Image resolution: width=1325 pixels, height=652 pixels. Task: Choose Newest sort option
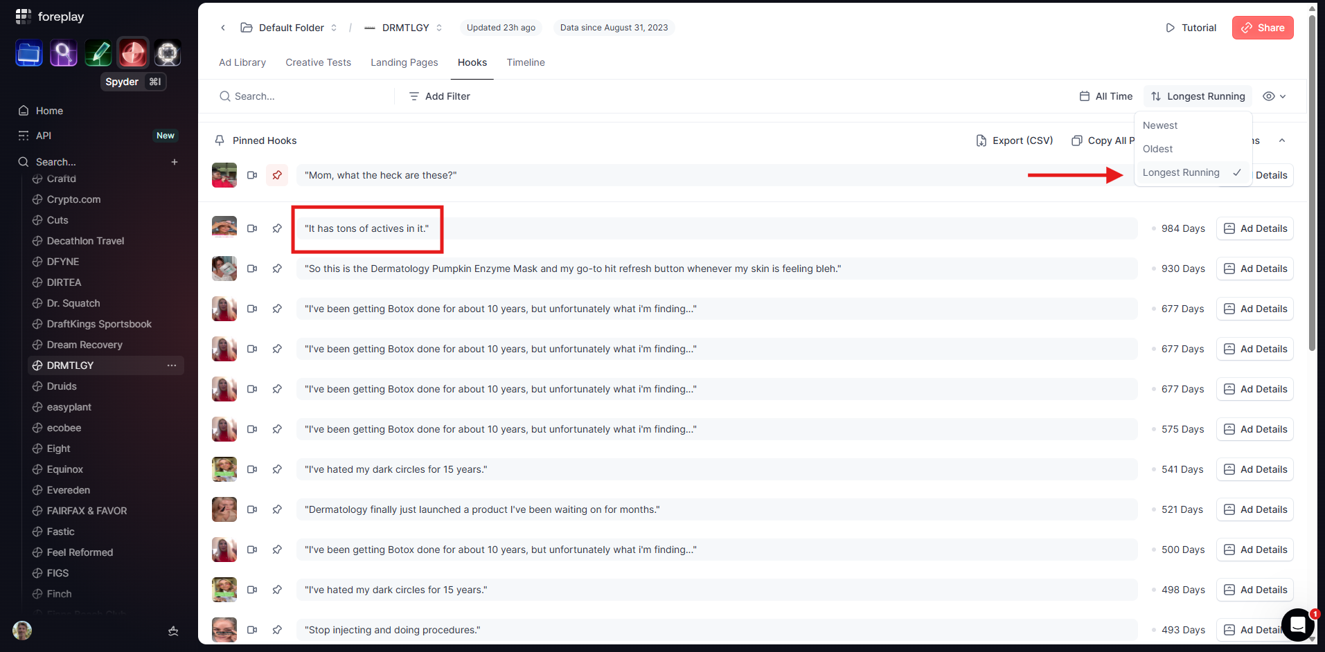pos(1191,125)
